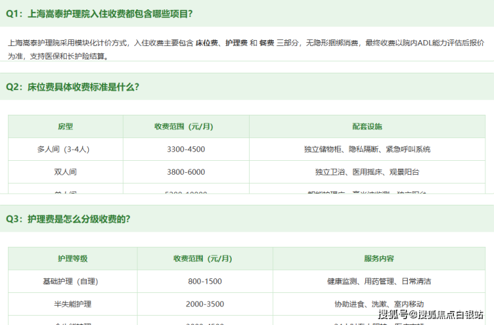
Task: Click the 独立卫浴、医用摇床、观景阳台 cell
Action: 367,172
